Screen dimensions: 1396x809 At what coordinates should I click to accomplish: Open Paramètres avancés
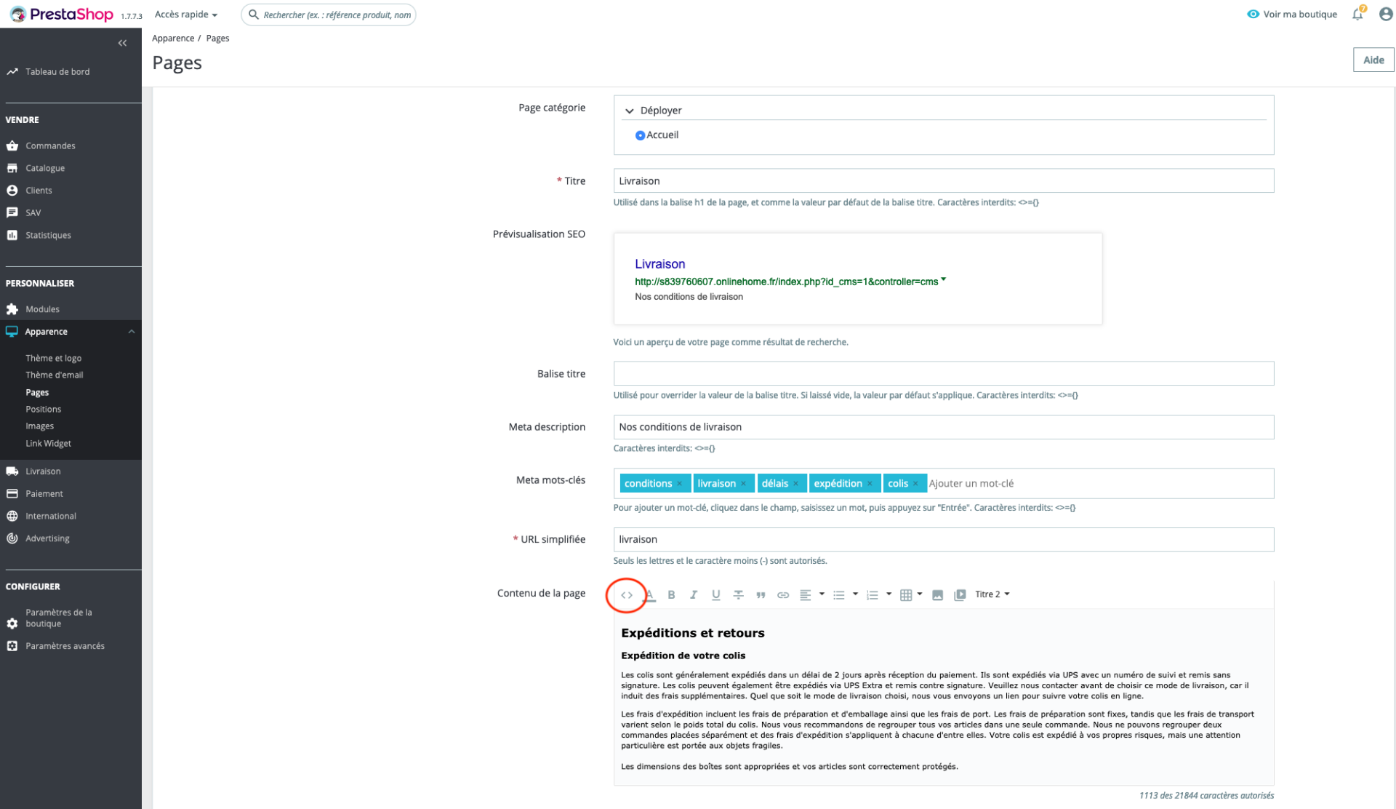click(65, 647)
